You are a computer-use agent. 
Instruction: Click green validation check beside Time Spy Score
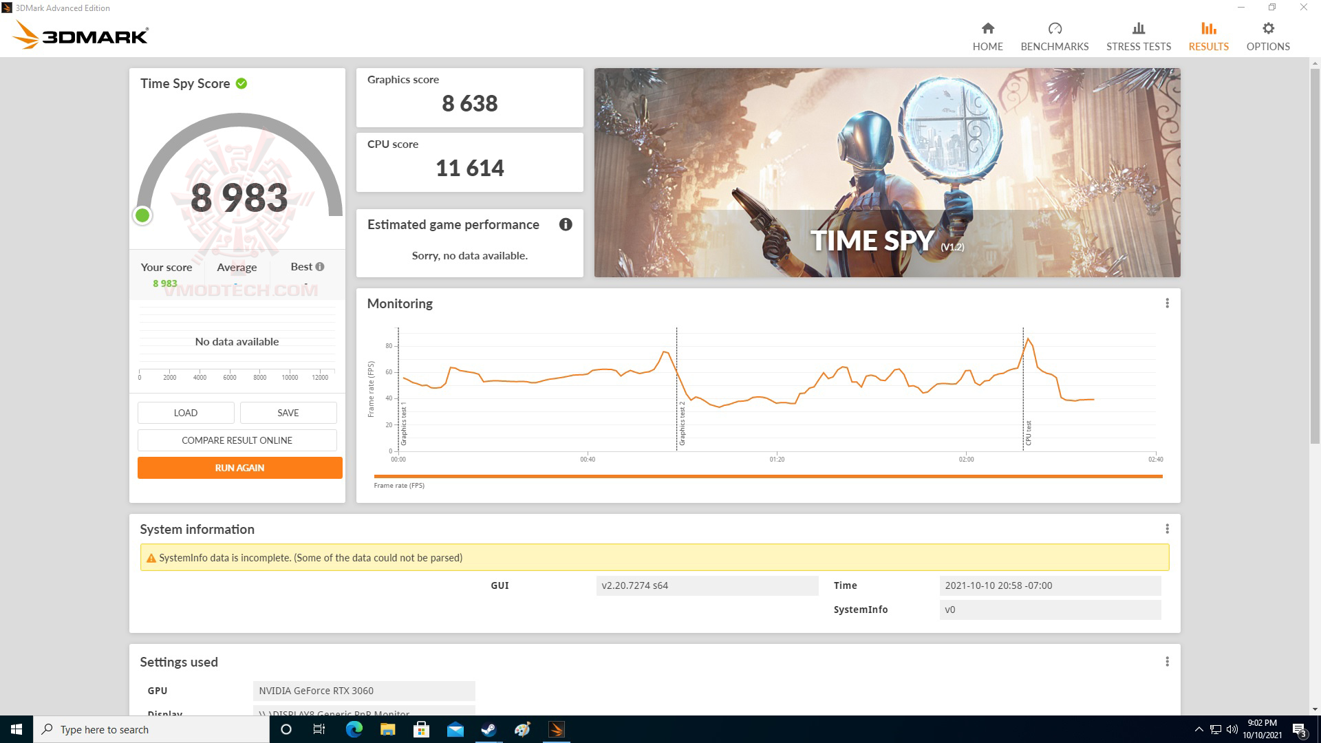coord(241,83)
